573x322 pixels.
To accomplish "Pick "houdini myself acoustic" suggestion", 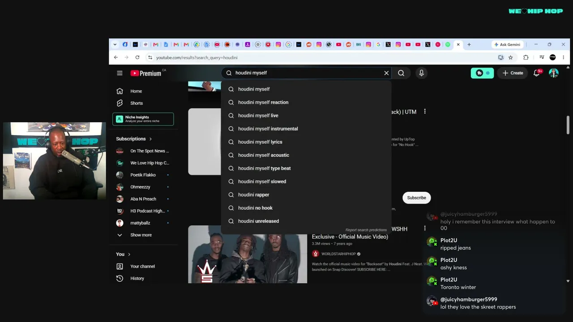I will (306, 155).
